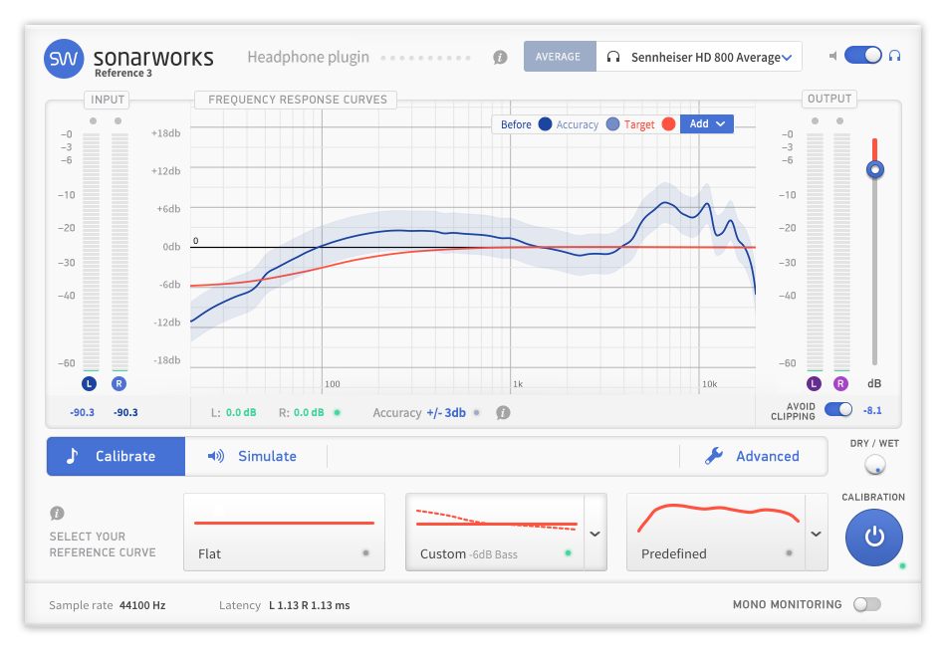Click the music note icon on Calibrate
The image size is (946, 652).
coord(73,456)
